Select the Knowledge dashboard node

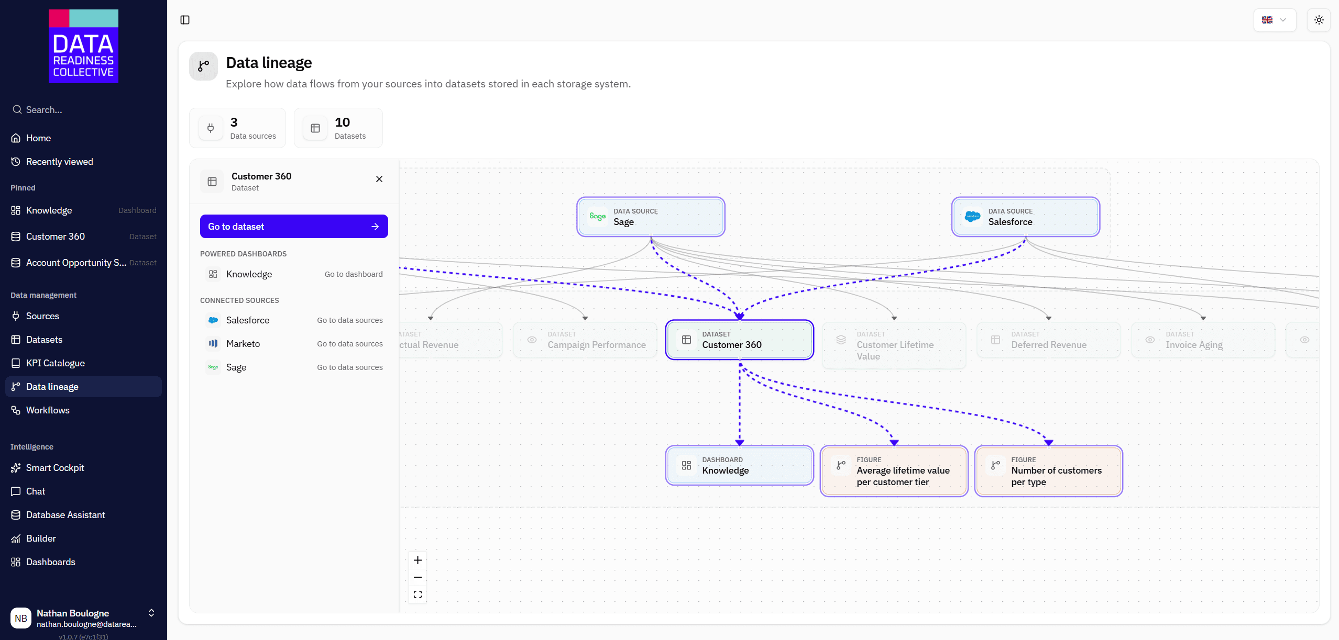click(x=739, y=465)
